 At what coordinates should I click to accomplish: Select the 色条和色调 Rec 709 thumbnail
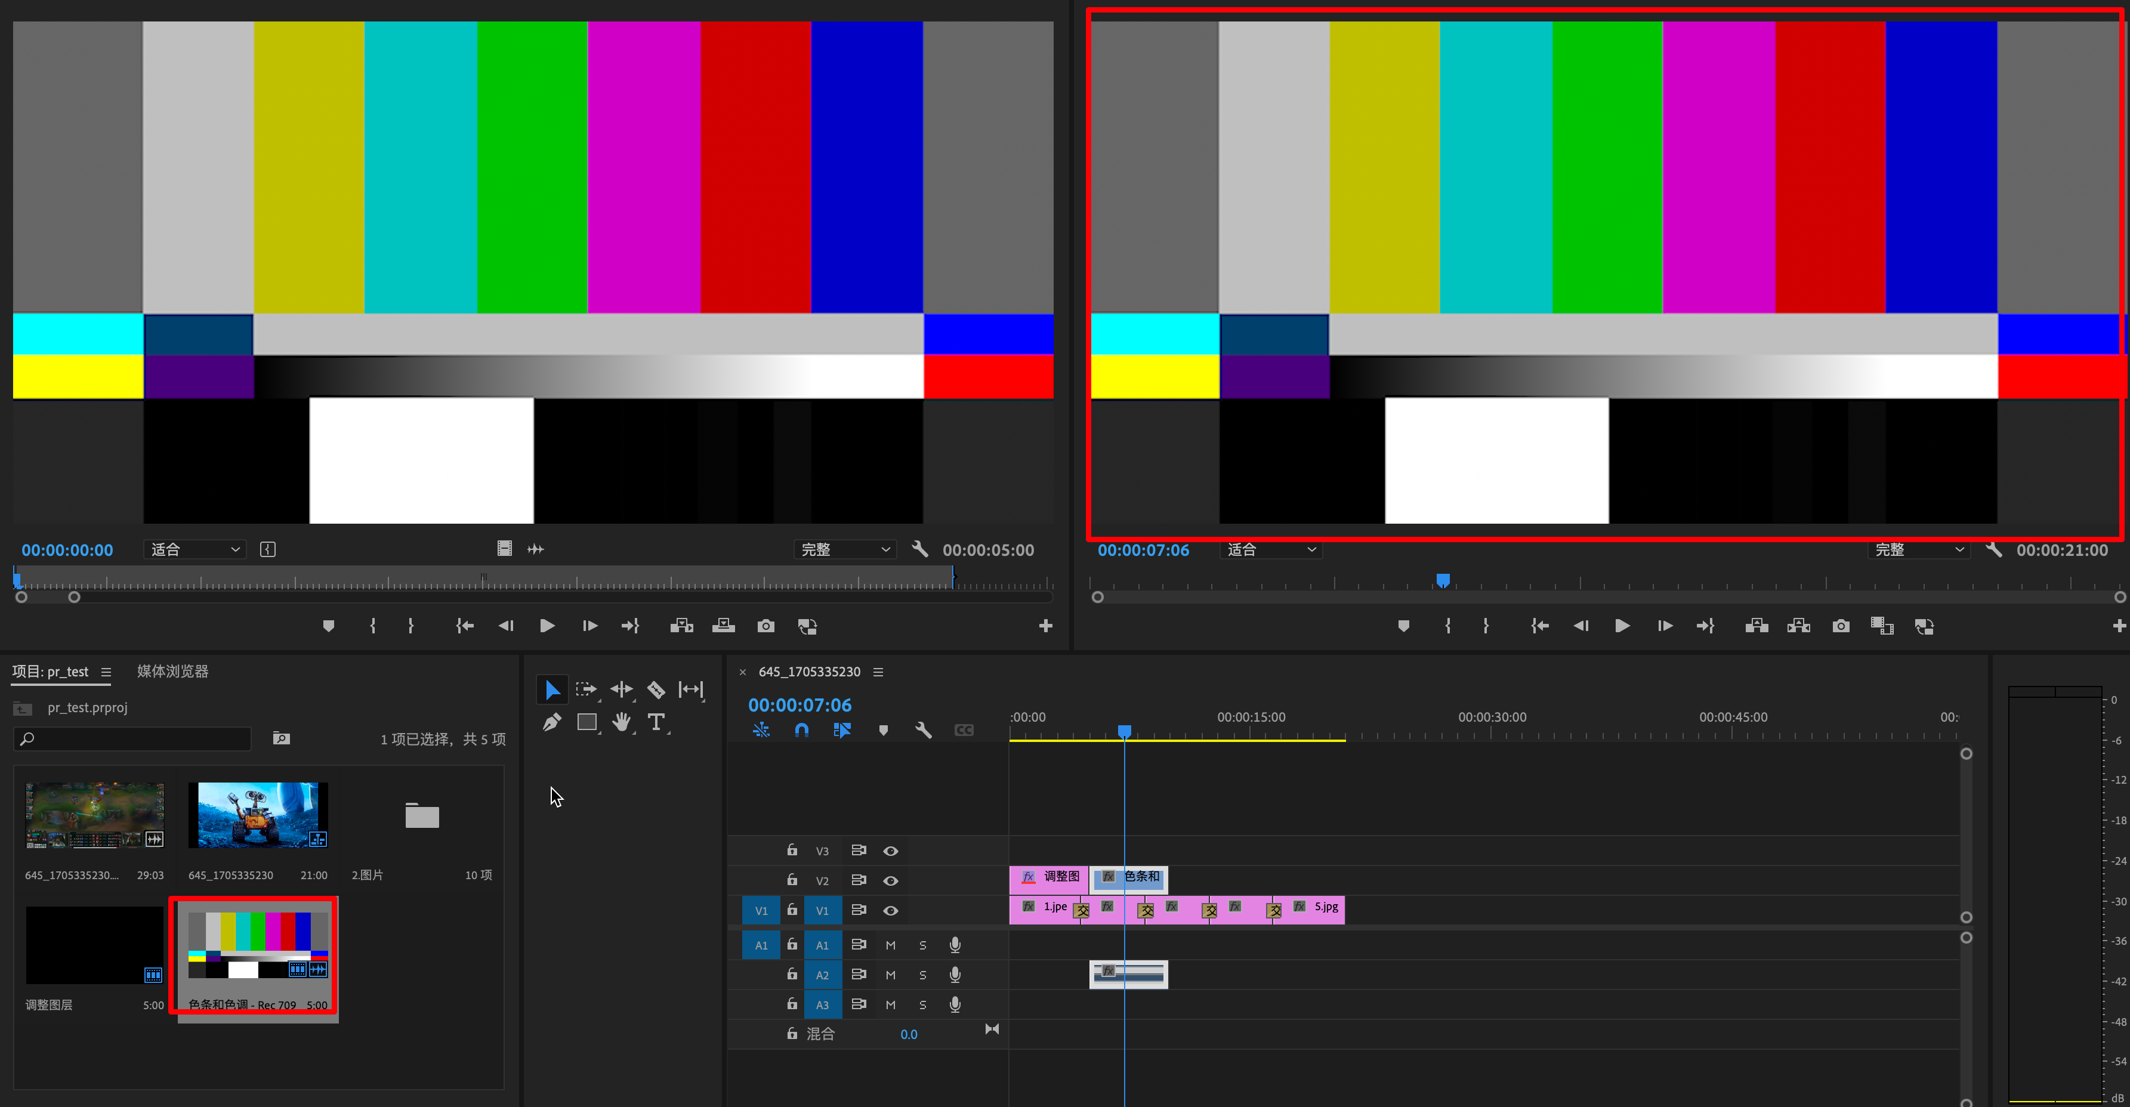(258, 945)
